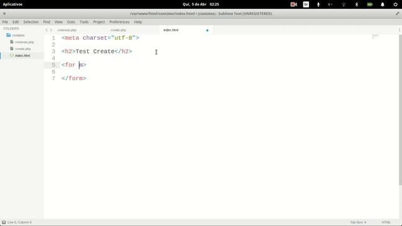Open the View menu
The image size is (402, 226).
click(58, 22)
